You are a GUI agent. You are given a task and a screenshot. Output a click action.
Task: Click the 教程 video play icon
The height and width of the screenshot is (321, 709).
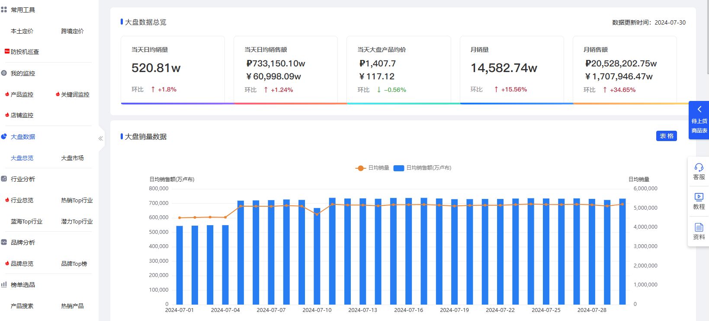point(699,197)
